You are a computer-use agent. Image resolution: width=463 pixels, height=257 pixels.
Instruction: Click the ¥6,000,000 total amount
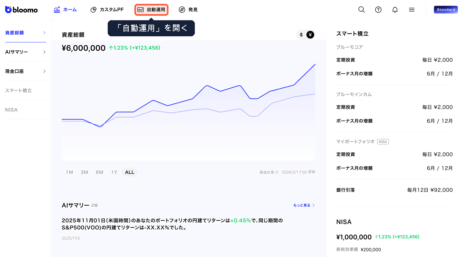(x=84, y=48)
